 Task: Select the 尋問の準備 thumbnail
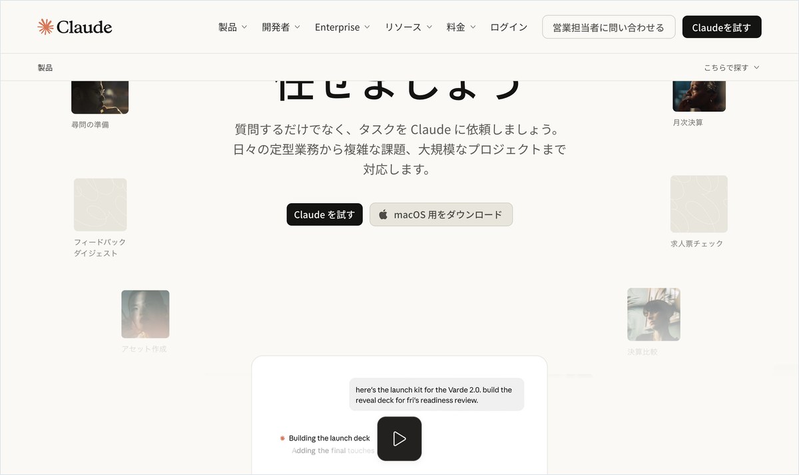[100, 97]
